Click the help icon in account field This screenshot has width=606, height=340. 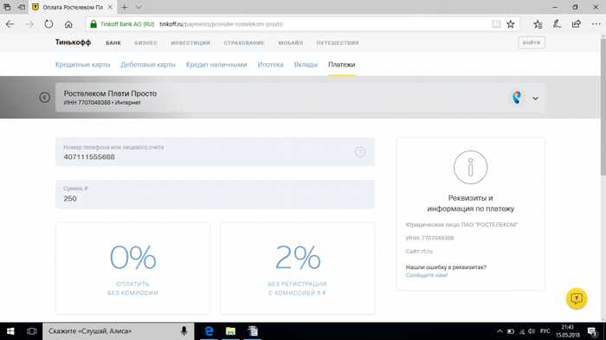click(x=360, y=152)
